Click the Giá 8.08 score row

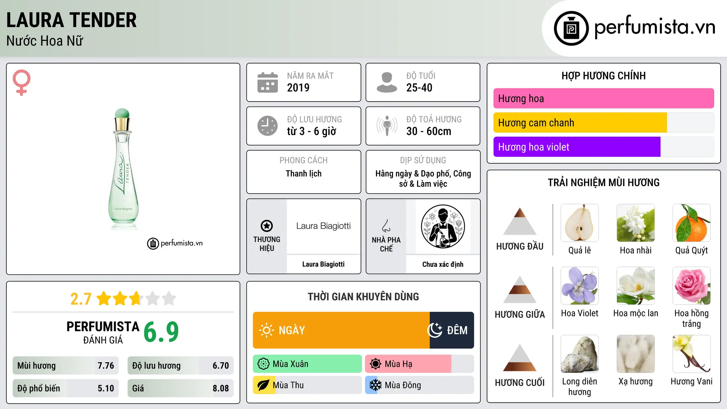pos(180,388)
